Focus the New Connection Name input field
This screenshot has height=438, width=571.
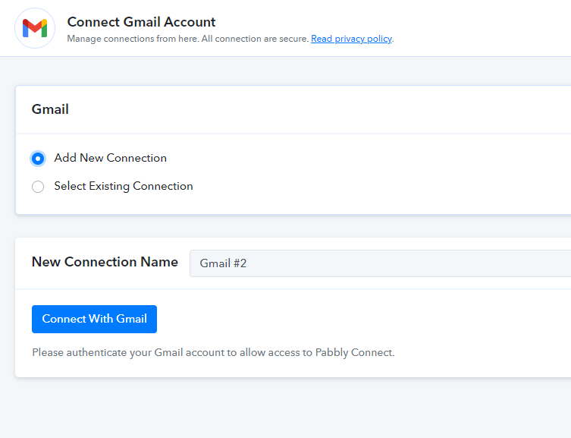(380, 263)
